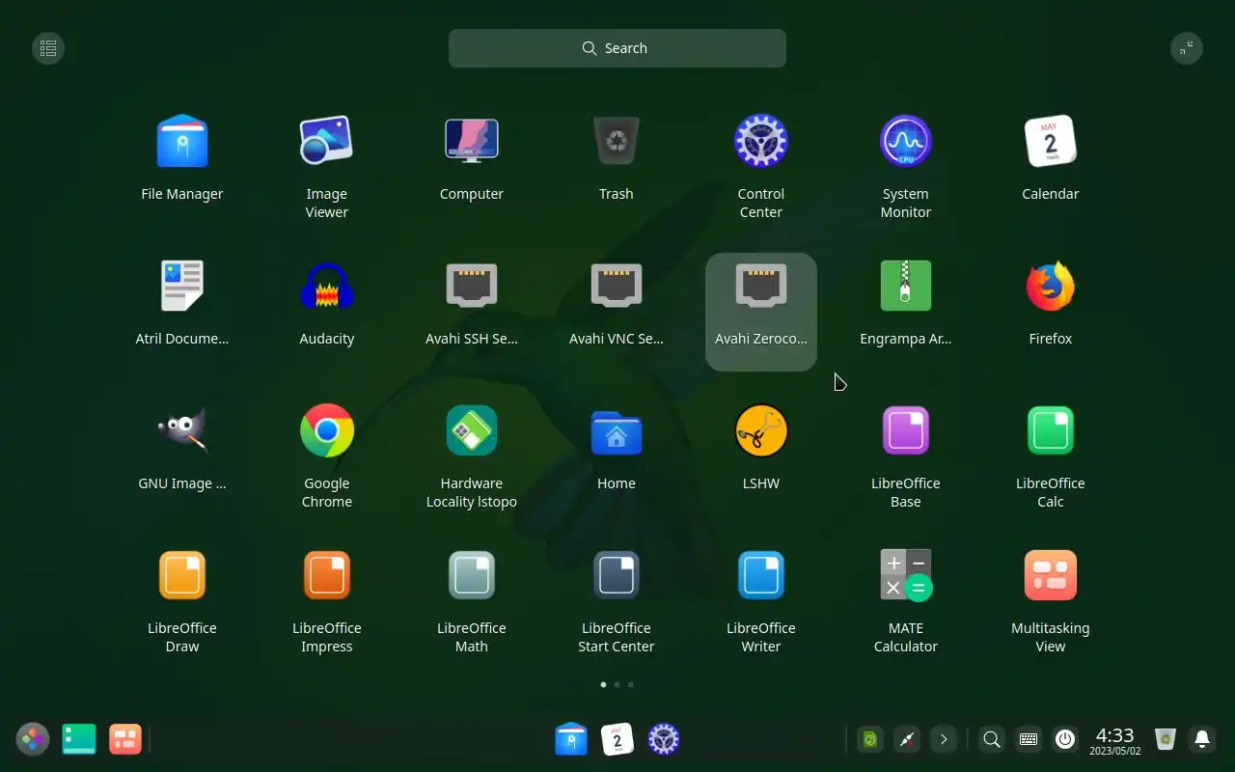Toggle the onscreen keyboard tray icon
Image resolution: width=1235 pixels, height=772 pixels.
[1029, 740]
